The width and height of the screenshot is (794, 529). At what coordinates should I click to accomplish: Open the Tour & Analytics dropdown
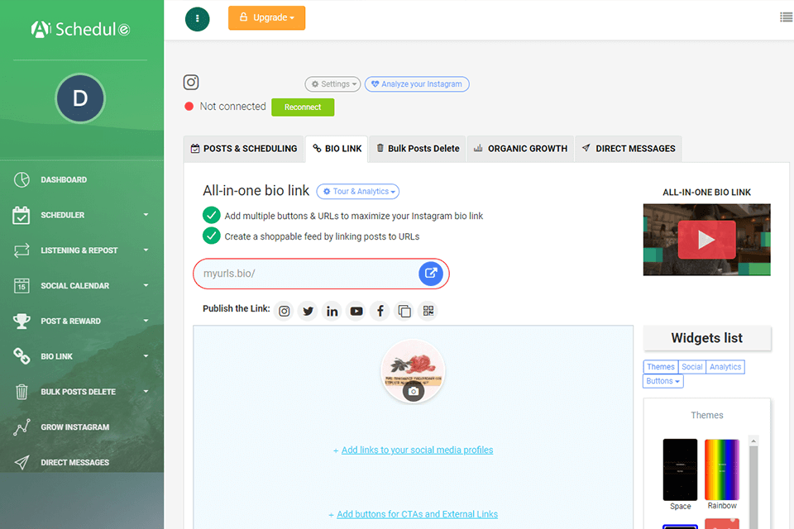pyautogui.click(x=358, y=192)
